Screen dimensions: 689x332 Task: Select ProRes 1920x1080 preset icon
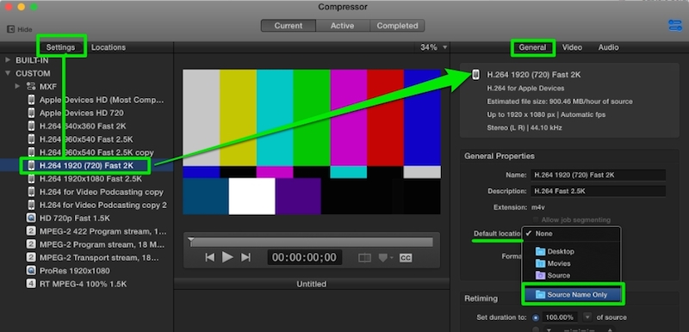tap(31, 271)
